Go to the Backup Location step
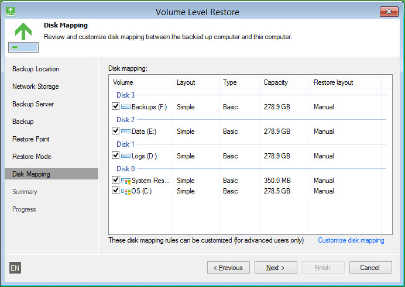 pos(36,69)
